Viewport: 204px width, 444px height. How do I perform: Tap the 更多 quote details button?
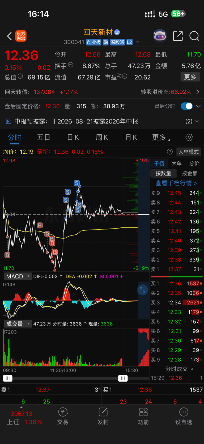click(x=190, y=77)
